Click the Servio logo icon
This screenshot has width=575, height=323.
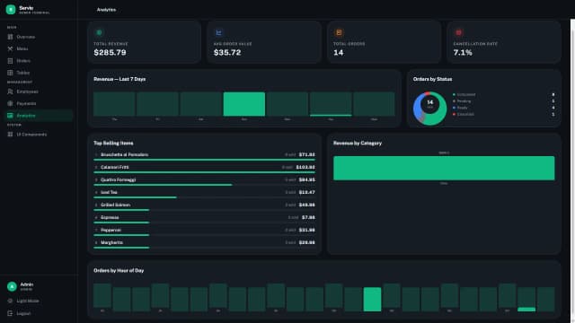pos(11,10)
